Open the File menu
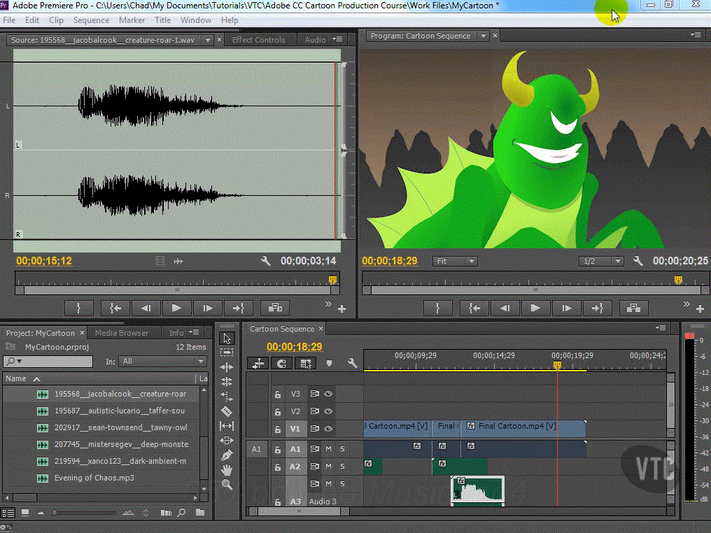Screen dimensions: 711x533 tap(9, 20)
